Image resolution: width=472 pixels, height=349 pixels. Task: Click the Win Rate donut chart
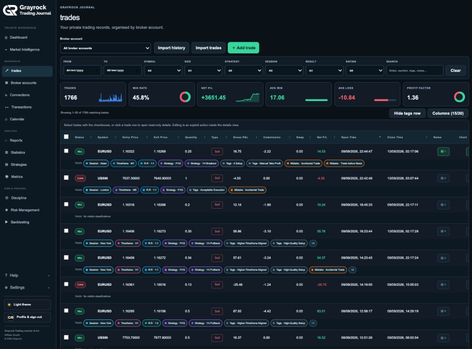[x=185, y=97]
